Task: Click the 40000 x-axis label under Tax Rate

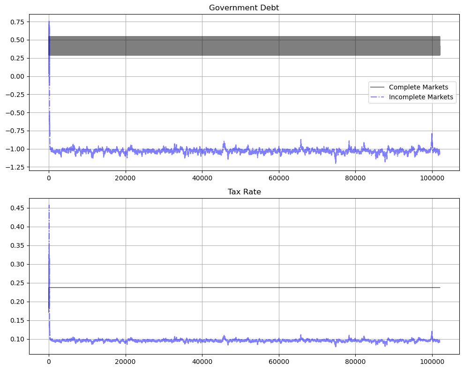Action: point(202,362)
